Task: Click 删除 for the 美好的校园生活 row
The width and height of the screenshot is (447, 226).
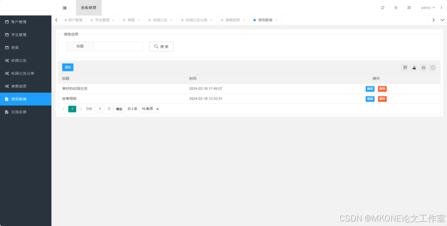Action: tap(382, 89)
